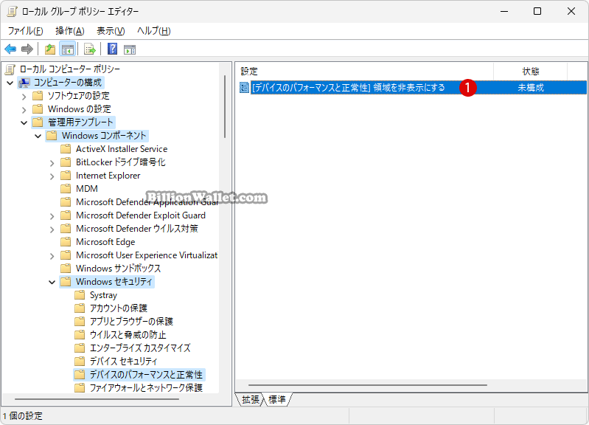Click the 1 個の設定 status bar text
The image size is (589, 425).
pos(23,416)
